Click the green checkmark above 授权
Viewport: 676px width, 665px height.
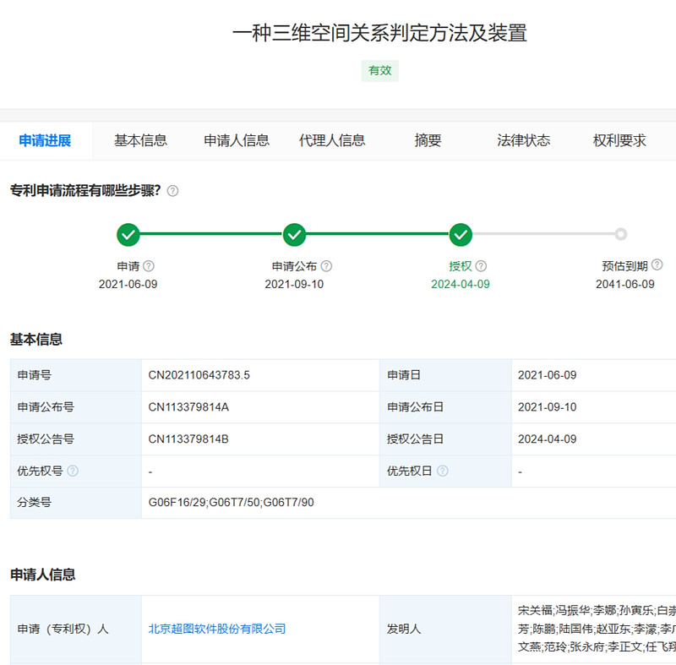coord(461,234)
